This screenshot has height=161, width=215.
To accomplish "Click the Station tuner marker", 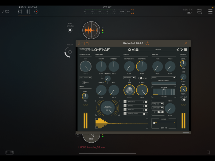I will 164,90.
